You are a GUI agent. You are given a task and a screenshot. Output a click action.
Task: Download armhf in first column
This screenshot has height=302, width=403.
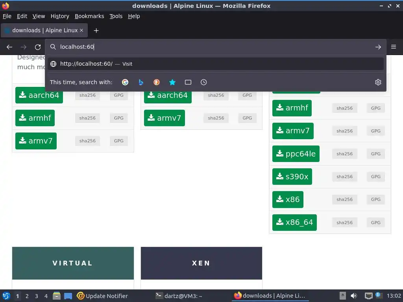35,118
